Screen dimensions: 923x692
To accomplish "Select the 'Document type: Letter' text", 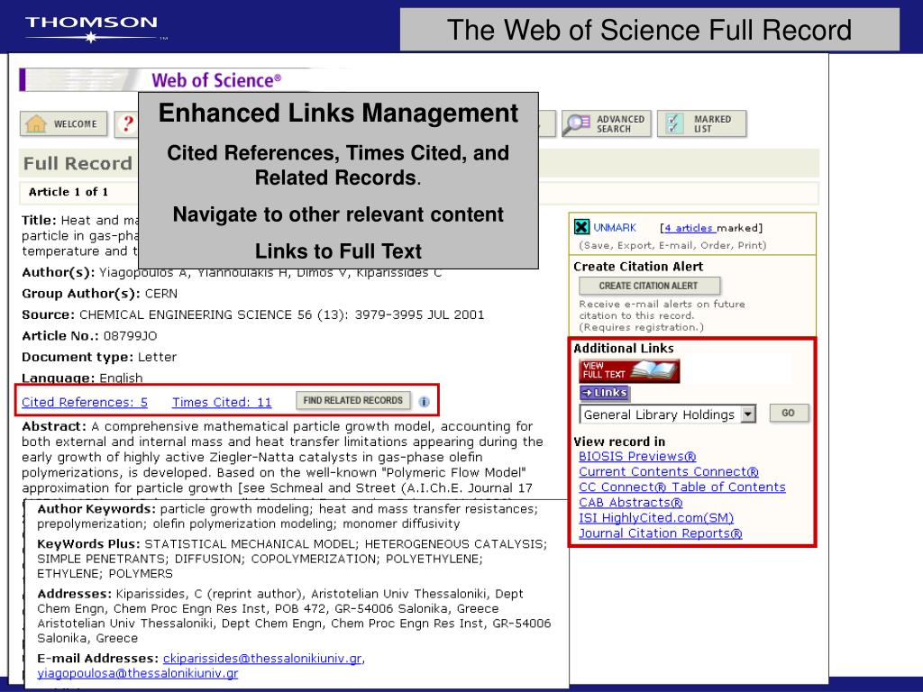I will pos(99,357).
